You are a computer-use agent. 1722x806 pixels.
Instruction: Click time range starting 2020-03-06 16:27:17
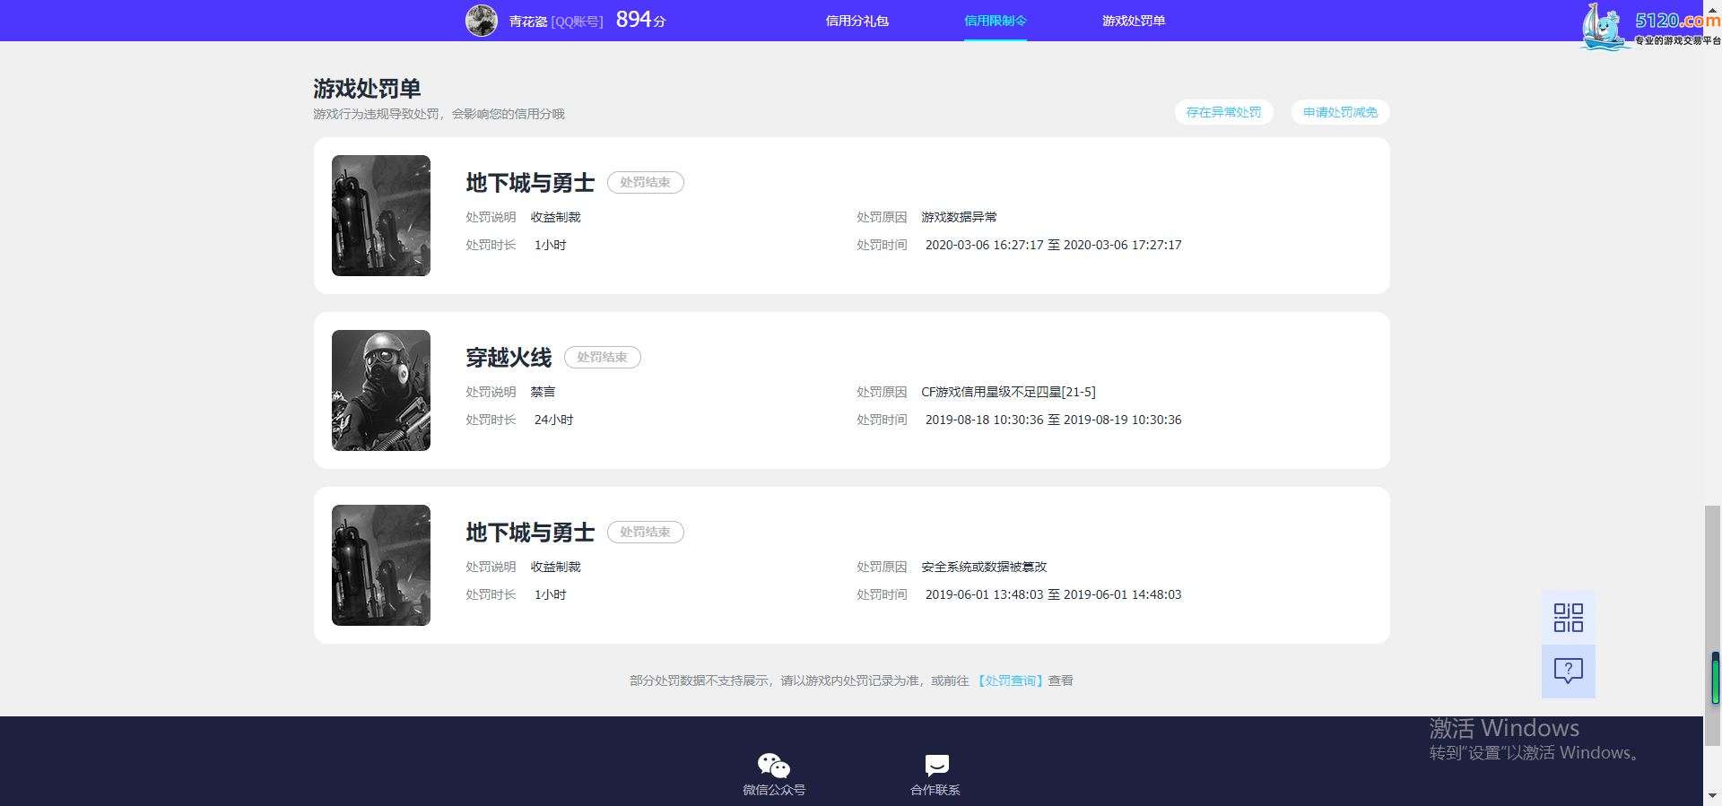tap(1053, 245)
